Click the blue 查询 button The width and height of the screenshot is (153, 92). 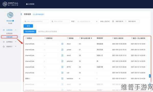click(28, 26)
